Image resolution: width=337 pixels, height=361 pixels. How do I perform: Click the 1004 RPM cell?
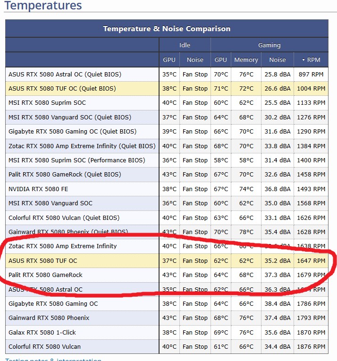coord(311,89)
